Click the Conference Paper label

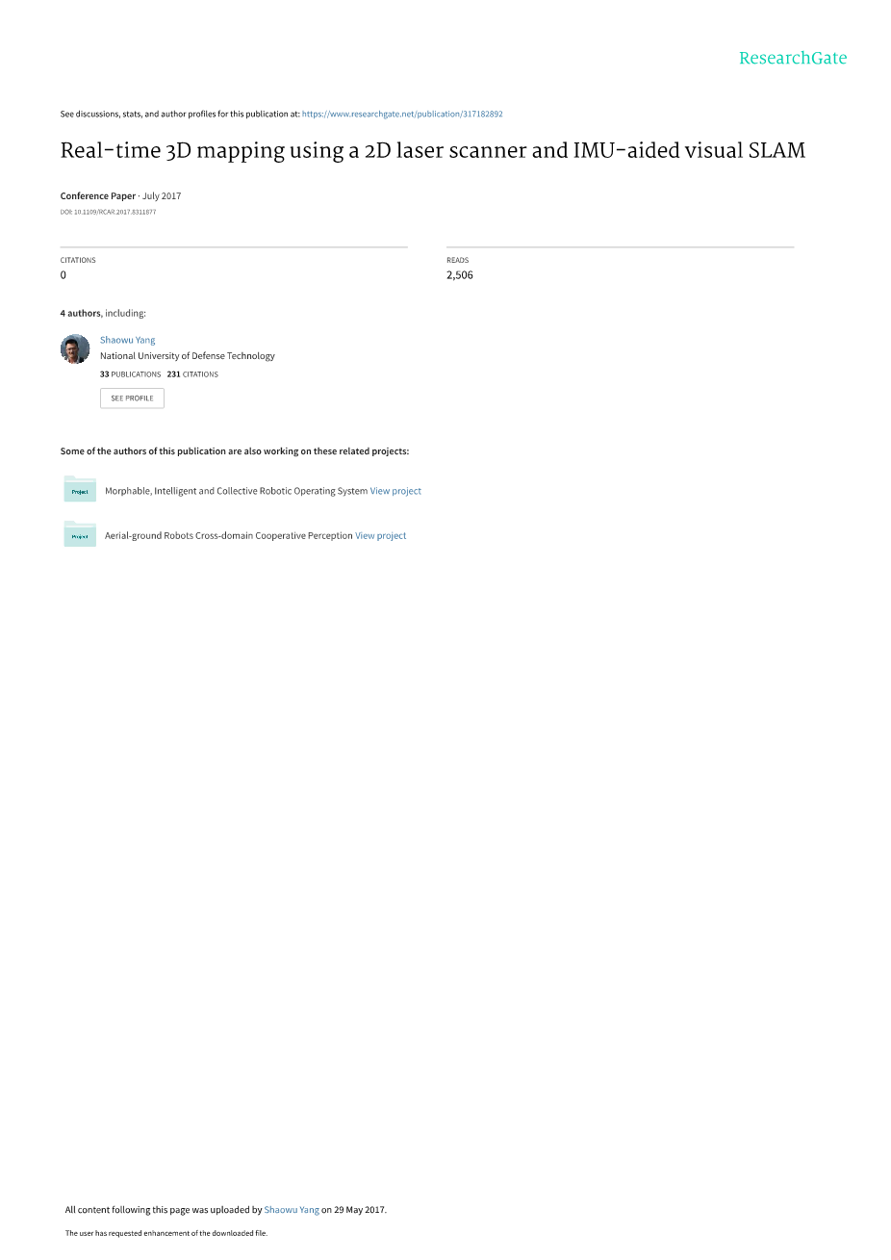click(x=98, y=196)
